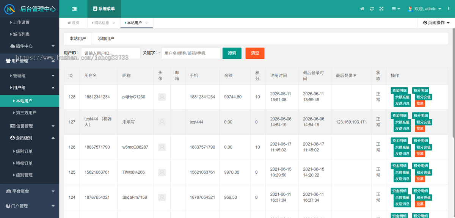The image size is (455, 218).
Task: Click the avatar image for user 126
Action: coord(162,147)
